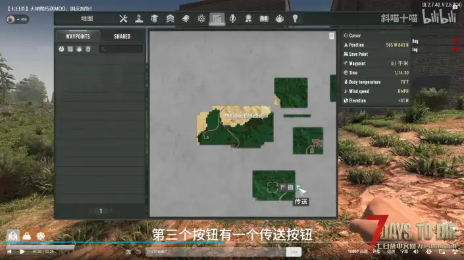Toggle the 字幕 subtitles option
The width and height of the screenshot is (464, 260).
point(404,251)
